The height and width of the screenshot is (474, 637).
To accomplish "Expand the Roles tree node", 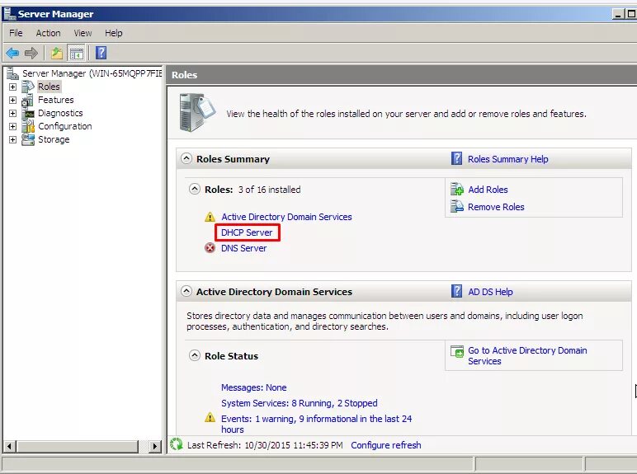I will 12,87.
